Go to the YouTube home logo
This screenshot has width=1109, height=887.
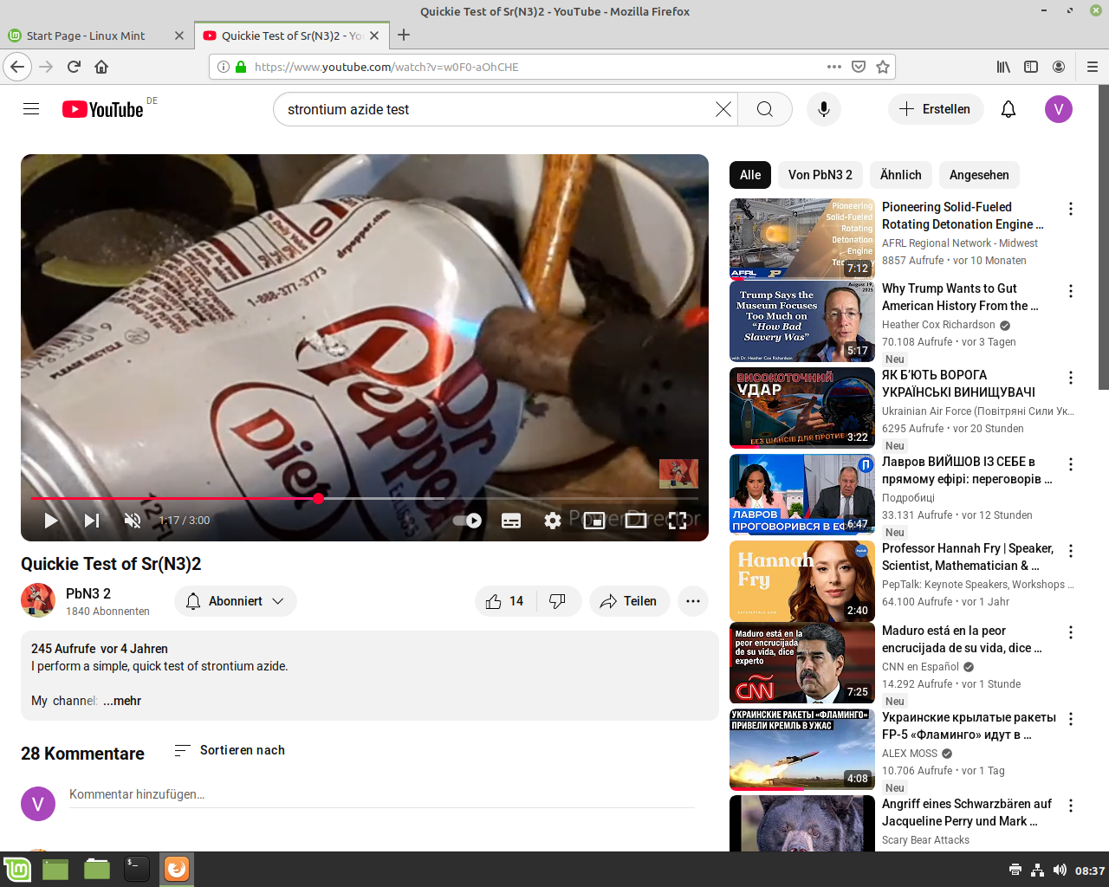point(102,109)
